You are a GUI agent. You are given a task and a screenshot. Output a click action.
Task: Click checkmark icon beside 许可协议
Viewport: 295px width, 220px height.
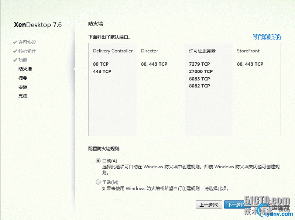15,42
